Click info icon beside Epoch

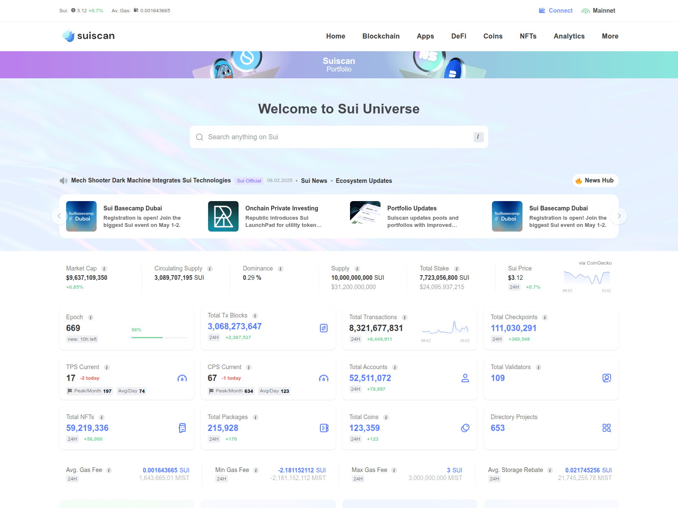pyautogui.click(x=91, y=317)
